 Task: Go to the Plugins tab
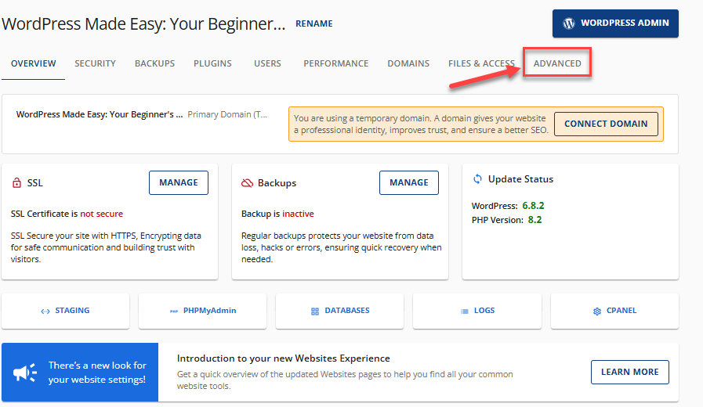[212, 63]
